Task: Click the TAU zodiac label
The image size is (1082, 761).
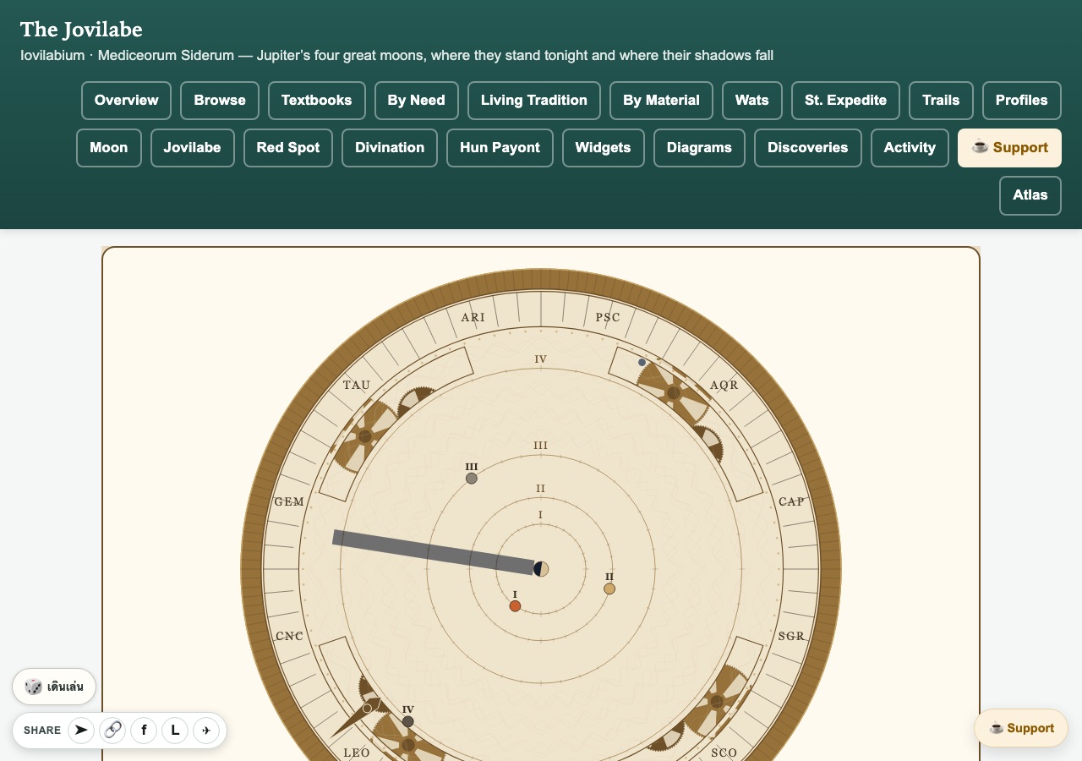Action: click(x=357, y=386)
